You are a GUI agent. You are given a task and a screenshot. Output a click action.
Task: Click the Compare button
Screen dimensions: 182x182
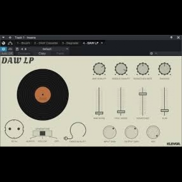(24, 54)
